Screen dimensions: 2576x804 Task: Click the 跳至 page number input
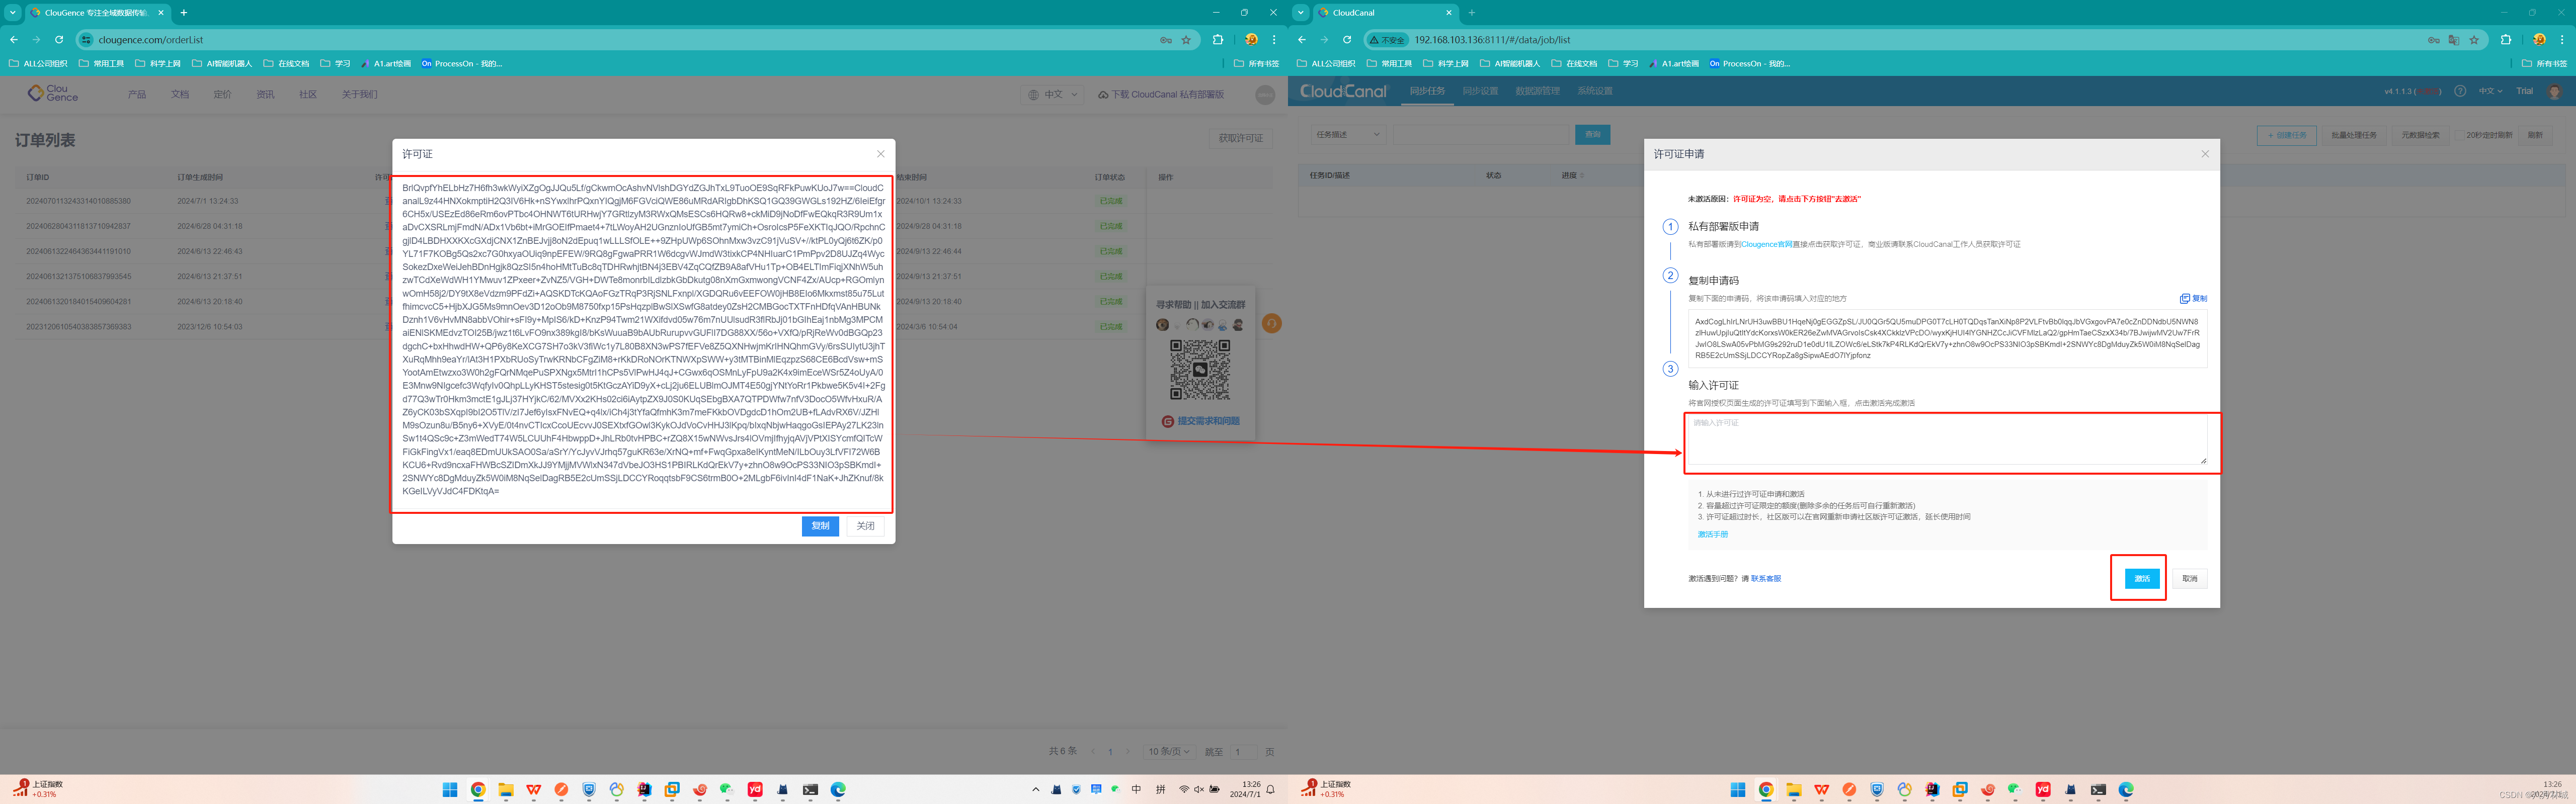click(1243, 751)
